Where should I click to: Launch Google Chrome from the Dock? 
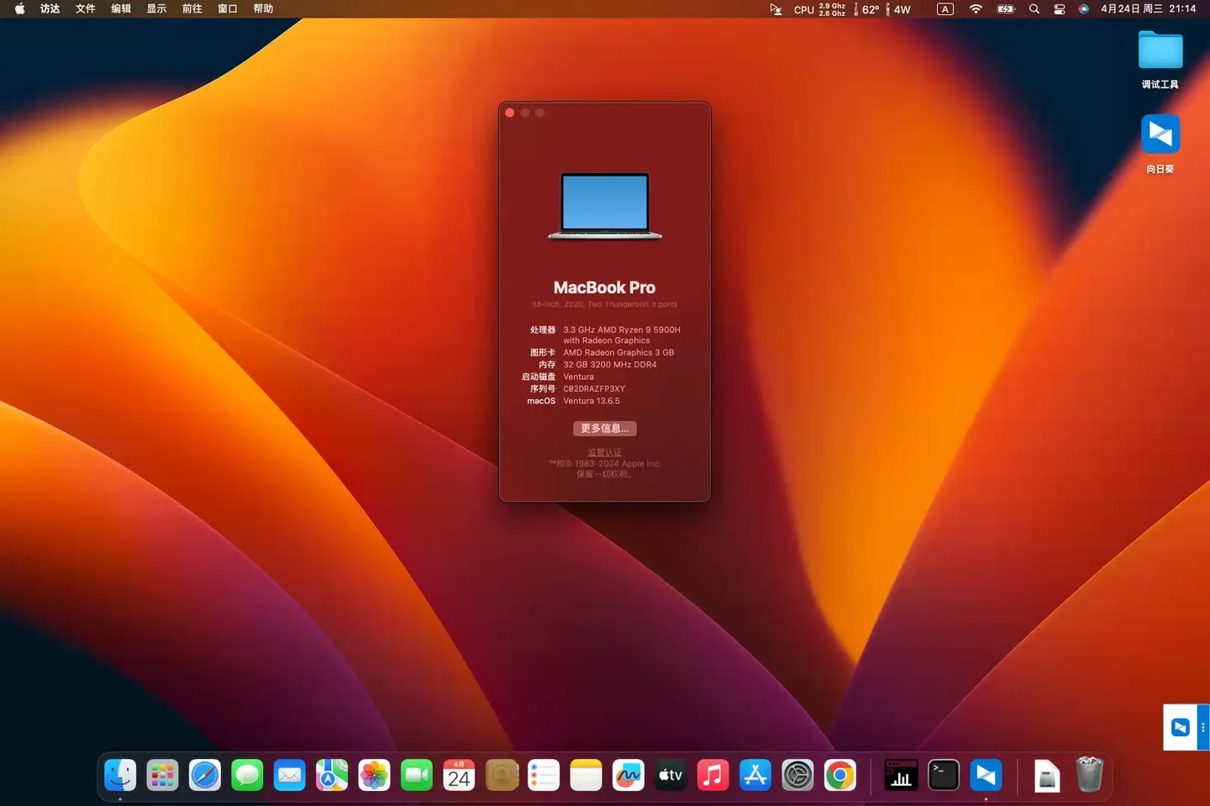tap(839, 775)
